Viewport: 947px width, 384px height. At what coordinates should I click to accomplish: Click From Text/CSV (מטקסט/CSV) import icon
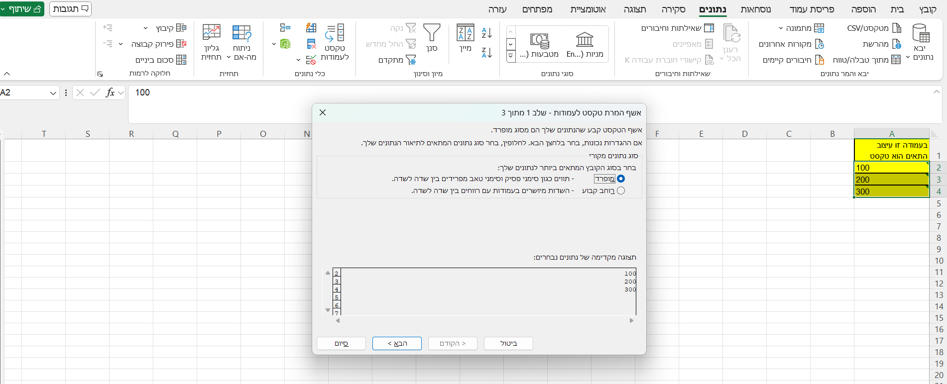click(x=896, y=28)
